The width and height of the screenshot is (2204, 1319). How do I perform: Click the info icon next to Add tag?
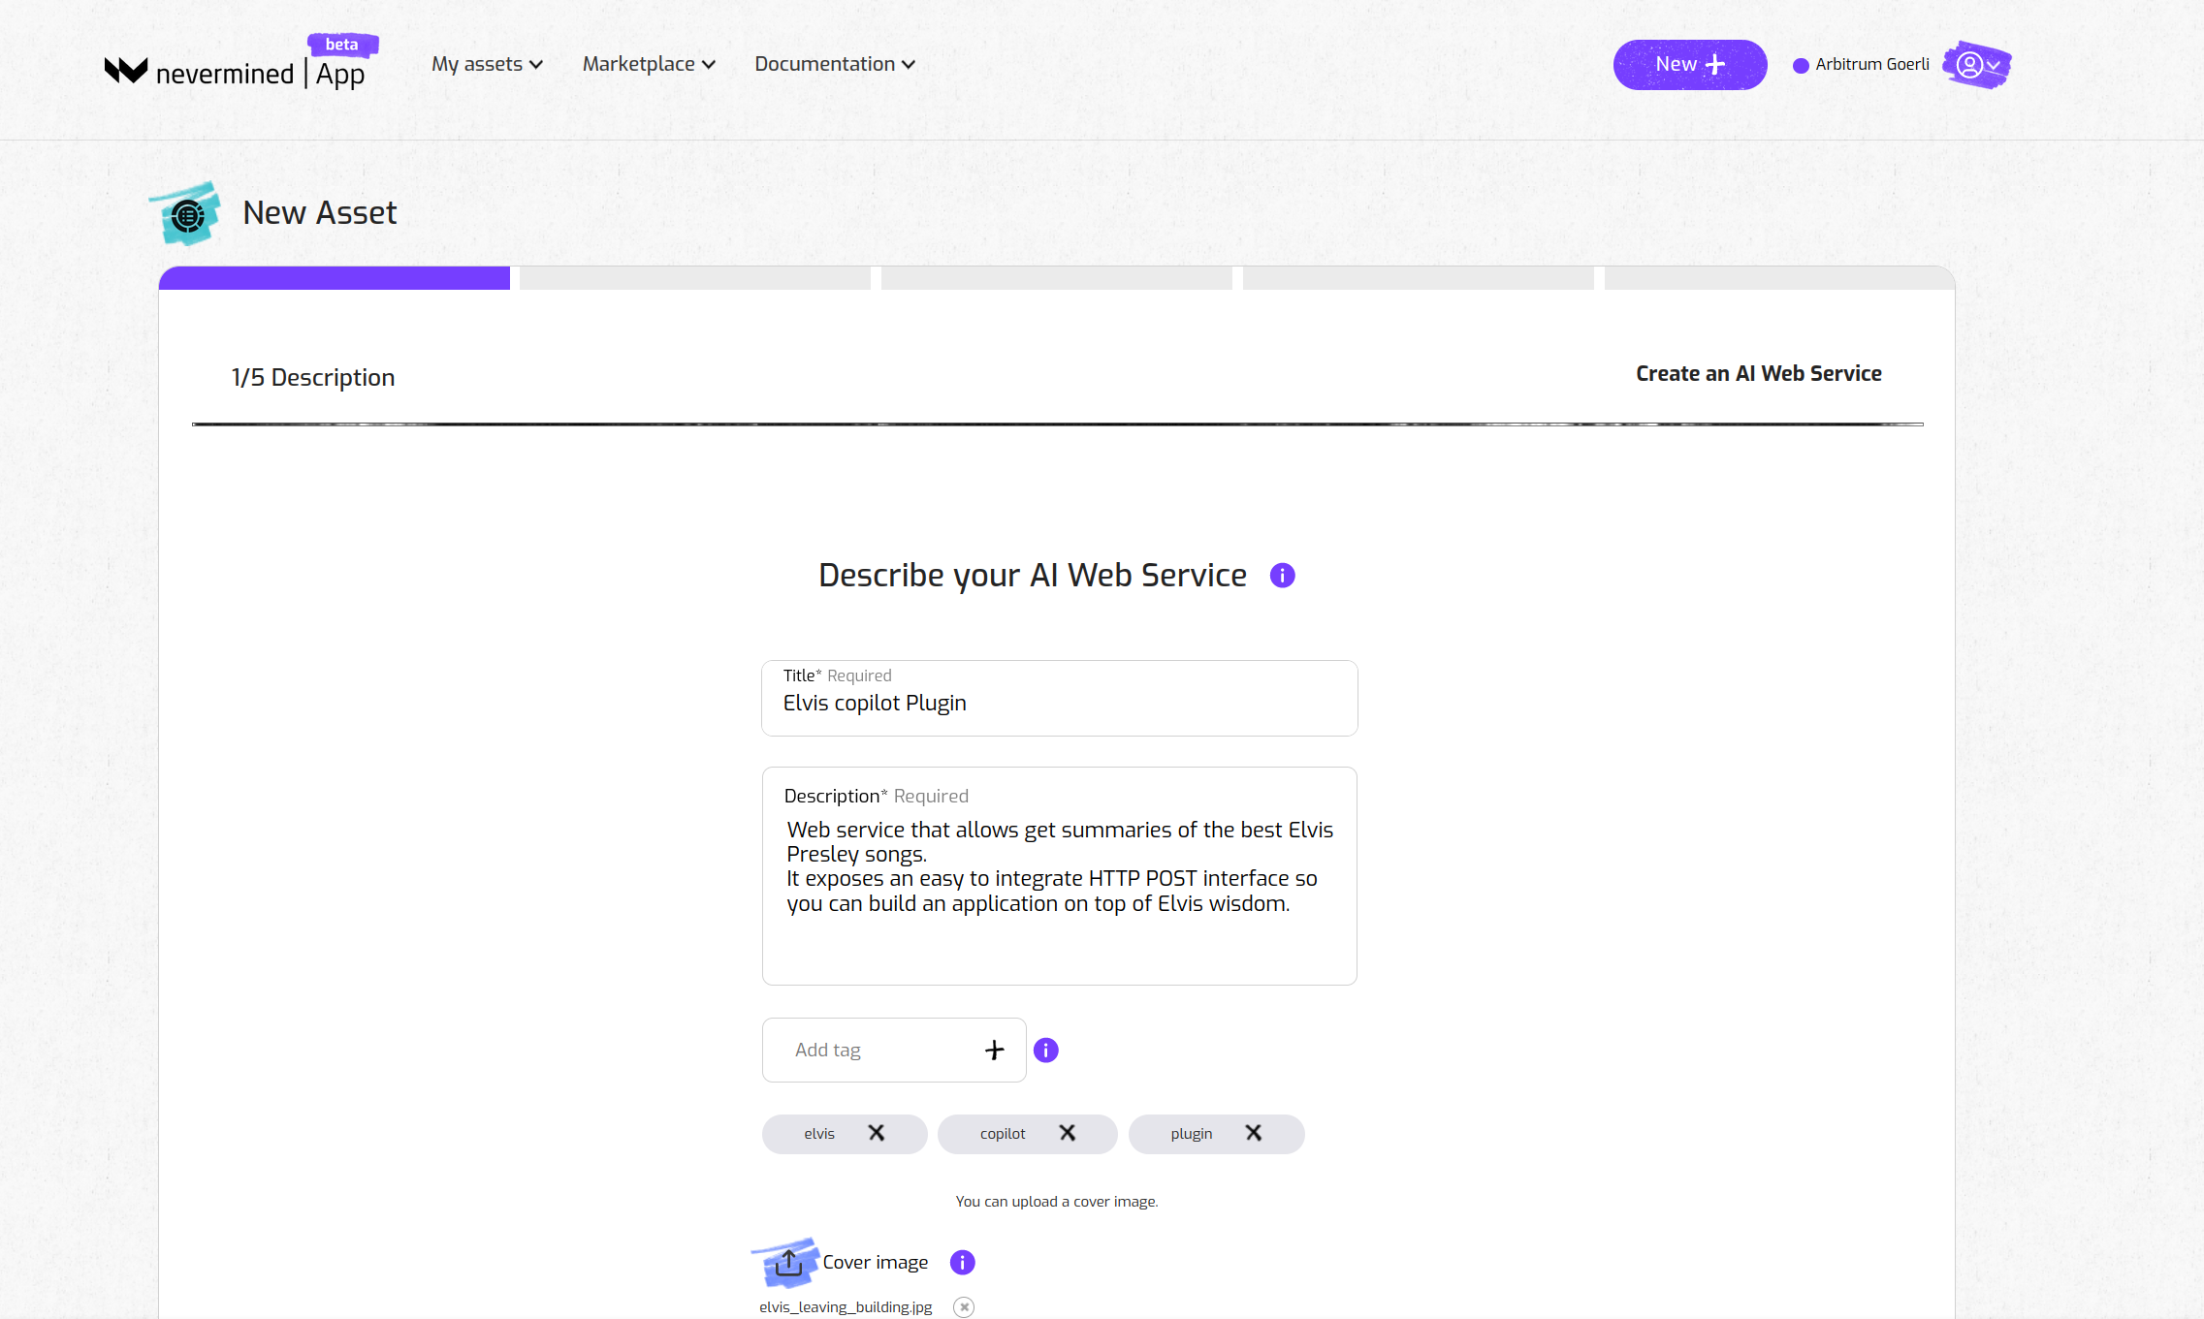click(1046, 1051)
